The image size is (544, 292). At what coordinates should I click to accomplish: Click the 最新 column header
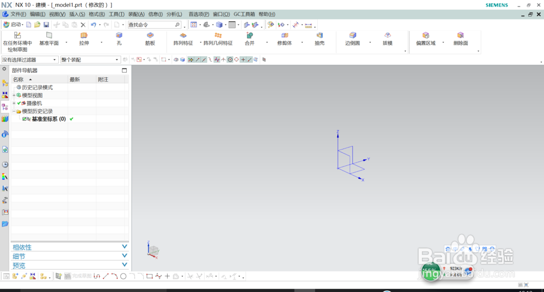point(82,79)
